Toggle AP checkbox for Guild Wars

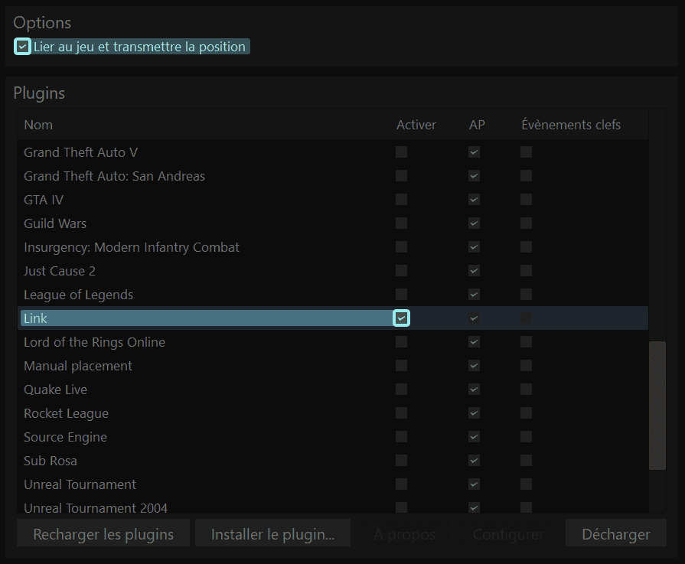(475, 223)
